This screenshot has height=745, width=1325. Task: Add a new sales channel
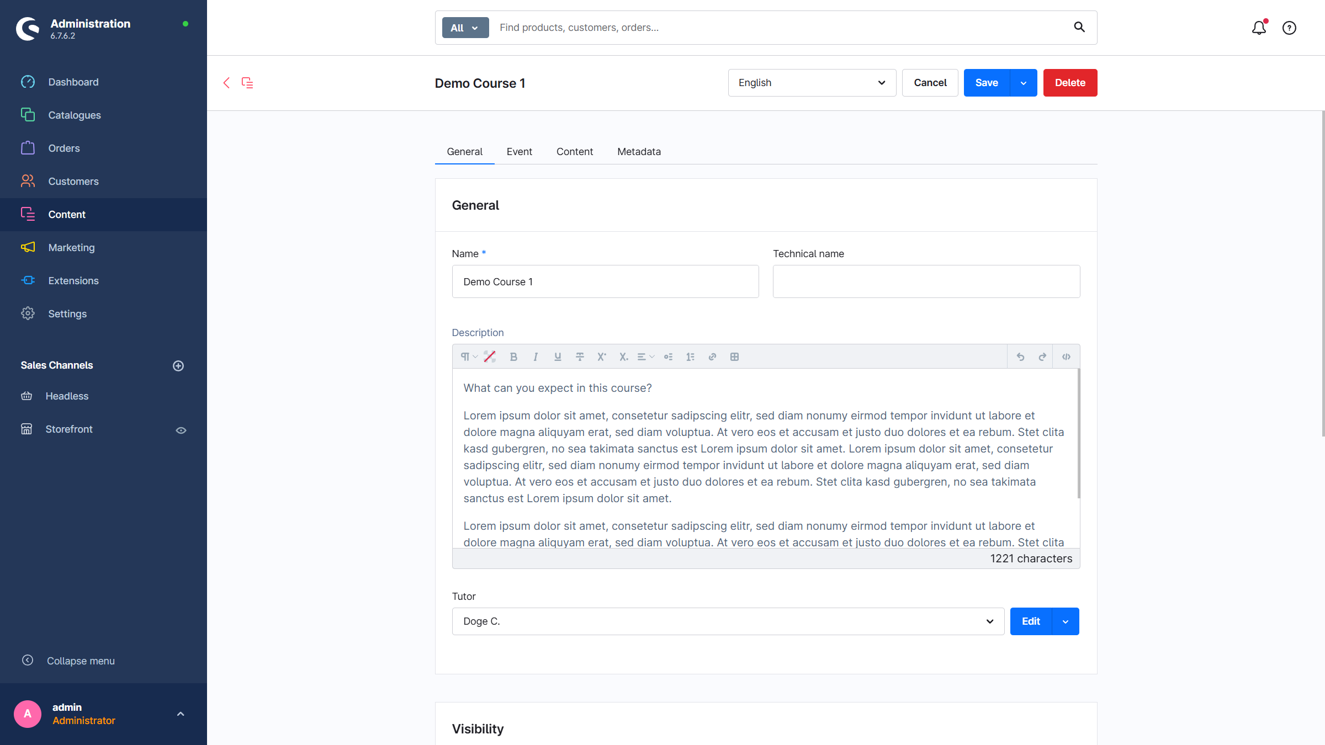click(178, 366)
